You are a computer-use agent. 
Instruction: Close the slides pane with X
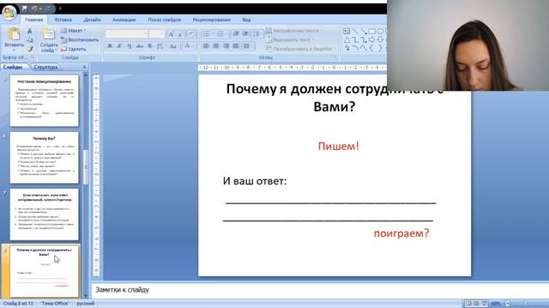84,67
